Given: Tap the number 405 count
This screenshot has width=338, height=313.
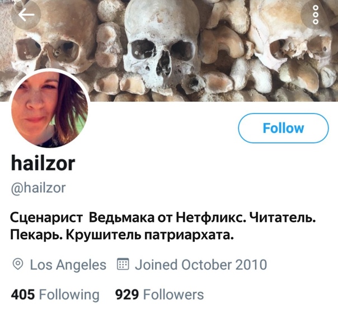Looking at the screenshot, I should 23,295.
